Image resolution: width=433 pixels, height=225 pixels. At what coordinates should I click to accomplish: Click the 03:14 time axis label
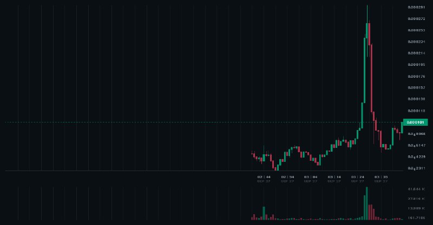(334, 177)
